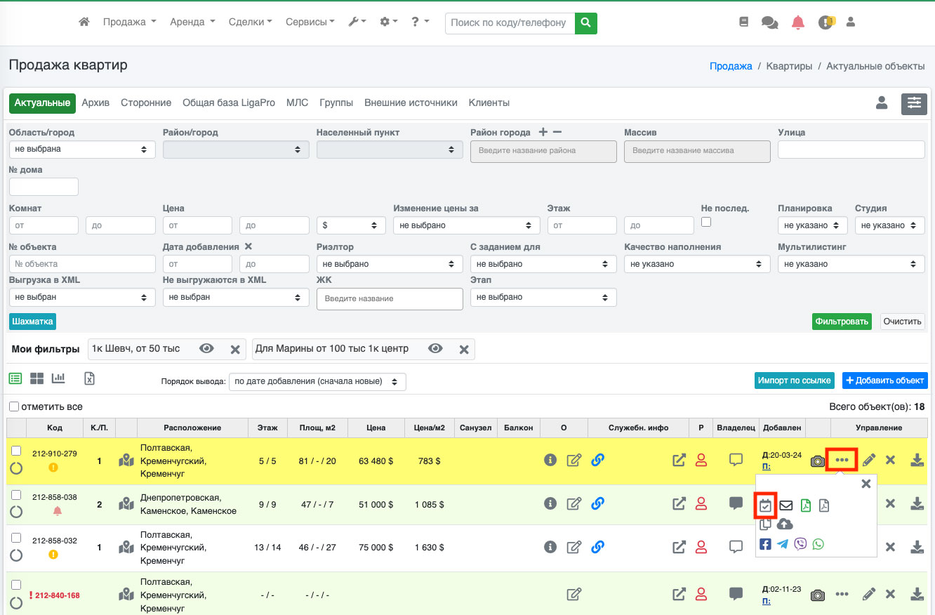Viewport: 935px width, 615px height.
Task: Export list using Excel file icon
Action: click(x=89, y=378)
